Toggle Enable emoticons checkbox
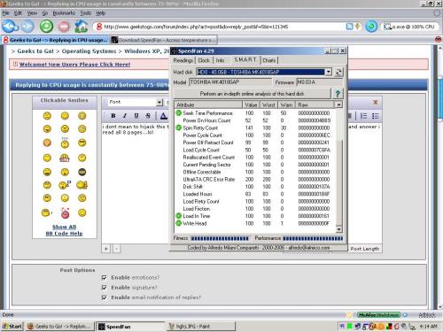The image size is (443, 332). point(104,277)
